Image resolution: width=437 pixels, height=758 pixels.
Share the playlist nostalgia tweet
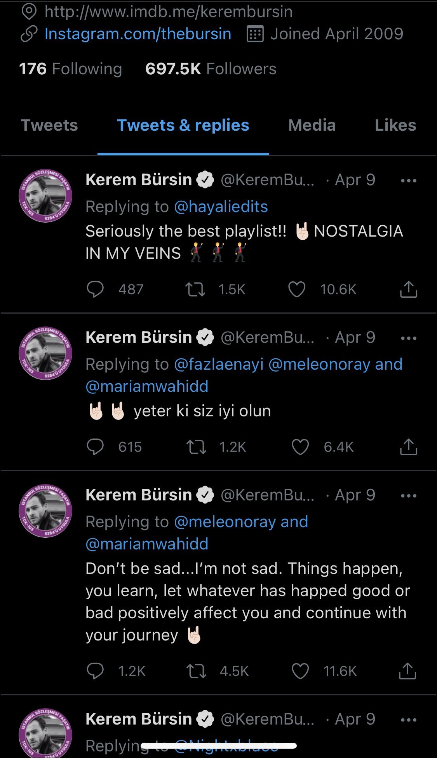click(x=408, y=290)
